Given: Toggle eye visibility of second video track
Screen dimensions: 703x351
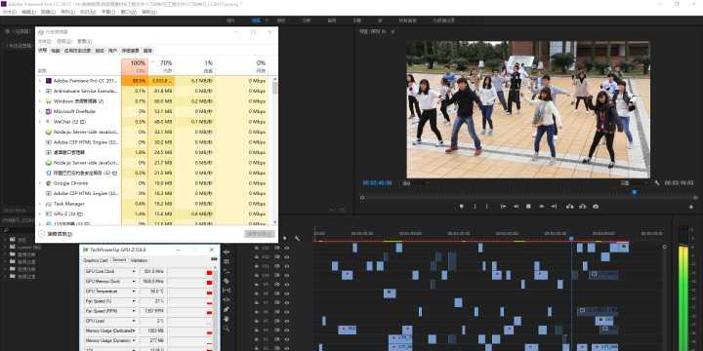Looking at the screenshot, I should point(286,256).
